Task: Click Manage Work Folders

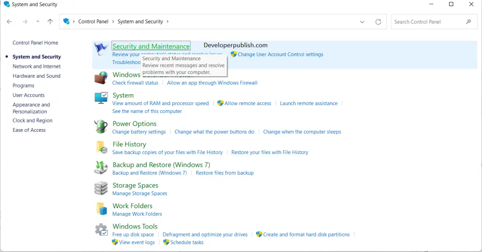Action: click(x=137, y=214)
